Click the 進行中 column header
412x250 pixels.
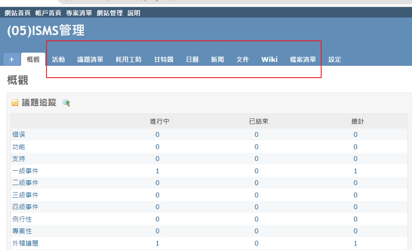point(160,121)
